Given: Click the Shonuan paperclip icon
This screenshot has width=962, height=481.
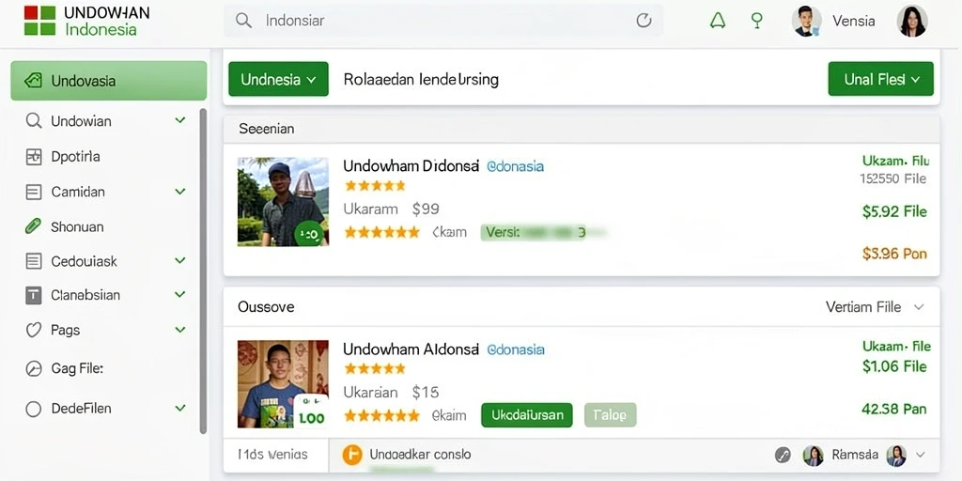Looking at the screenshot, I should pos(33,226).
